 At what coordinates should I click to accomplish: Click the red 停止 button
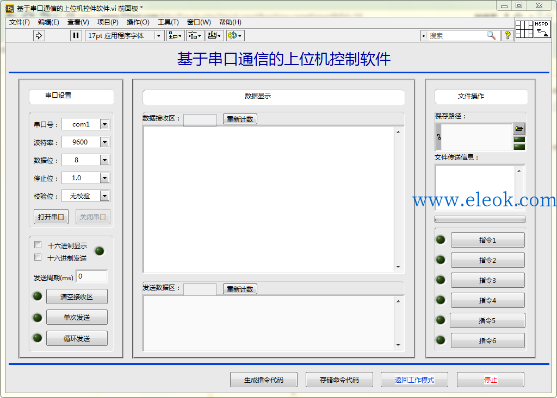click(491, 380)
